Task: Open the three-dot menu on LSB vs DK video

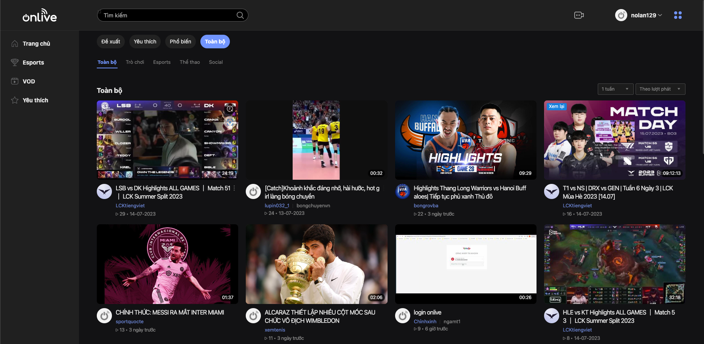Action: click(x=234, y=188)
